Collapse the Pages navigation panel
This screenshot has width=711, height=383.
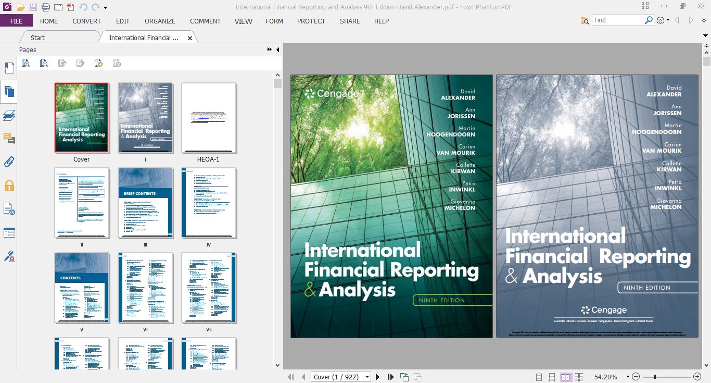[x=277, y=50]
